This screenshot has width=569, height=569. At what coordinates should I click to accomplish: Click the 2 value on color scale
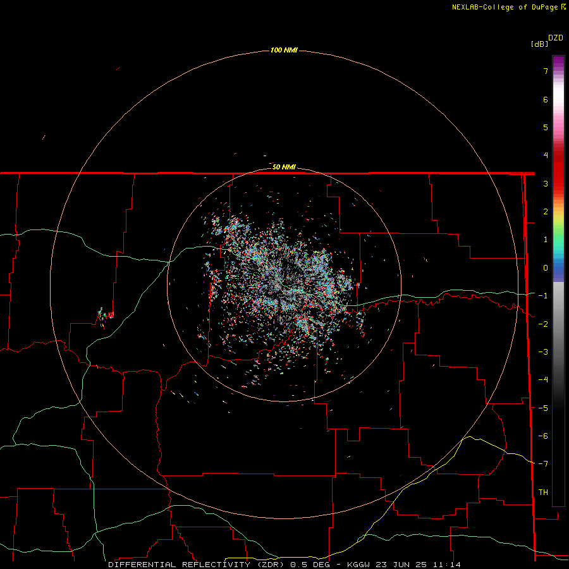coord(546,212)
